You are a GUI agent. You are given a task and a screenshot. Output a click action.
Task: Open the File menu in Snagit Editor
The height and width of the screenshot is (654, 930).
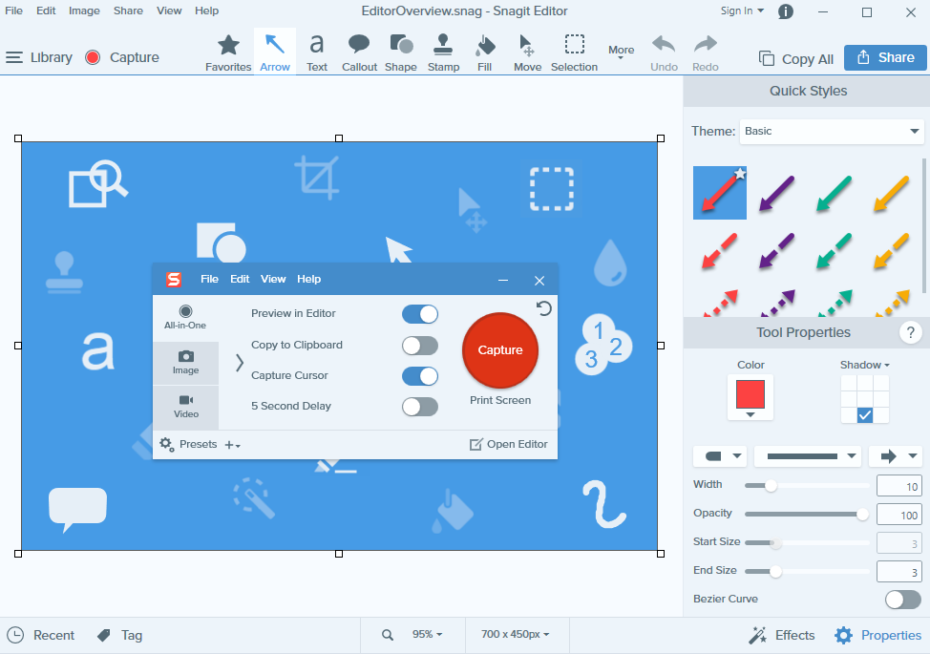click(13, 11)
